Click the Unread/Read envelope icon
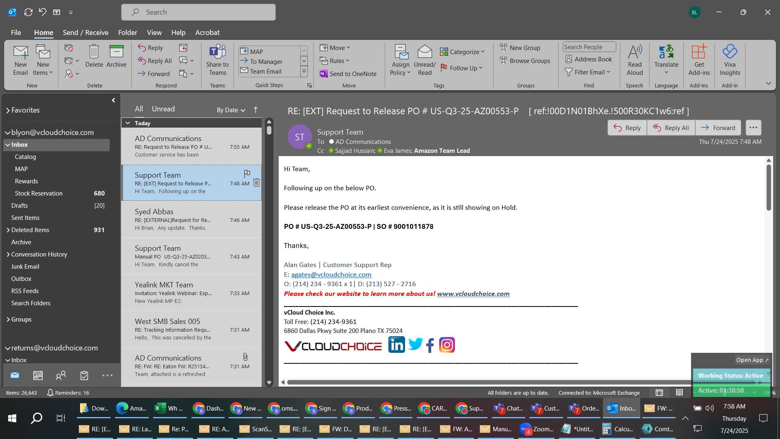This screenshot has height=439, width=780. click(425, 52)
